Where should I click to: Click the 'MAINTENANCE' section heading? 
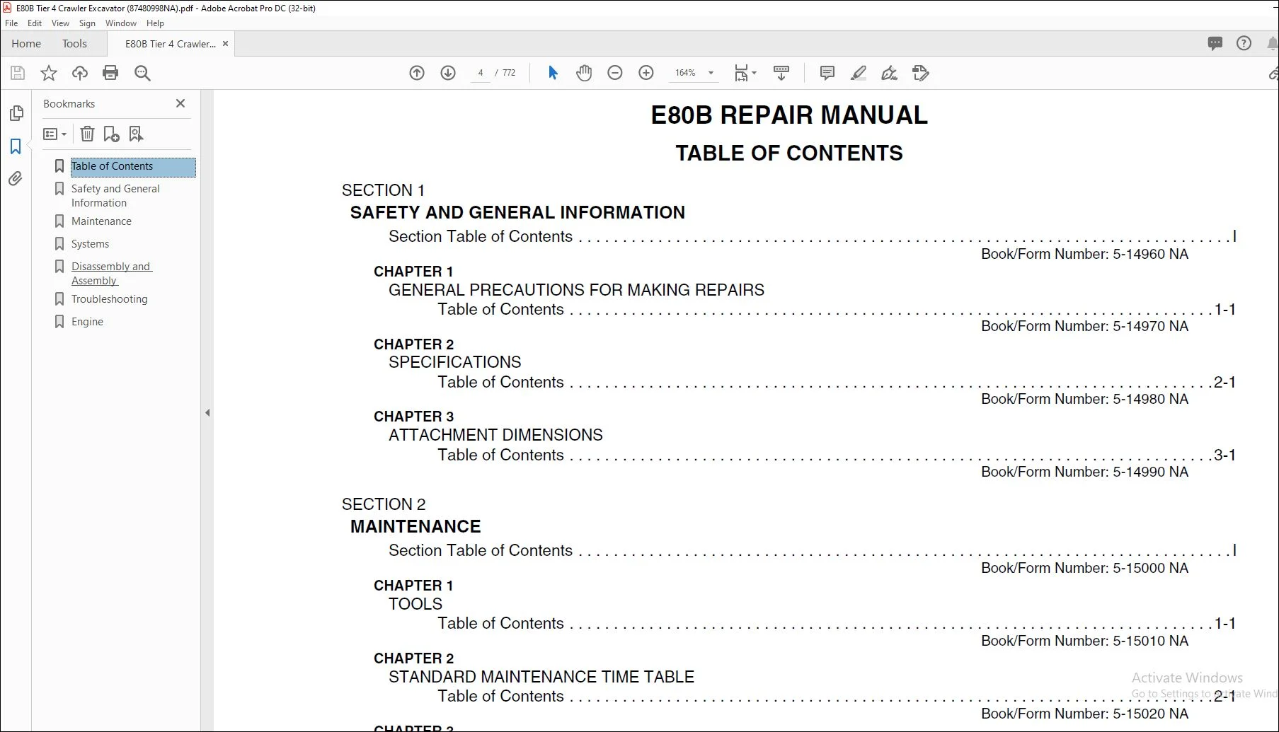[415, 526]
